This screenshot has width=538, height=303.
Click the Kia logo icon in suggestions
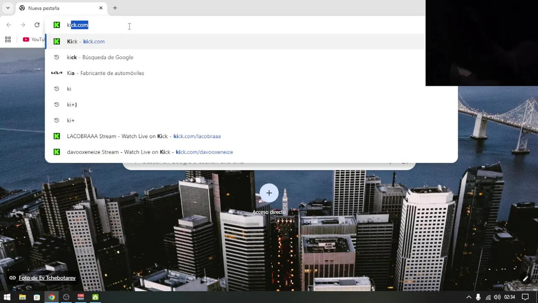click(x=57, y=73)
